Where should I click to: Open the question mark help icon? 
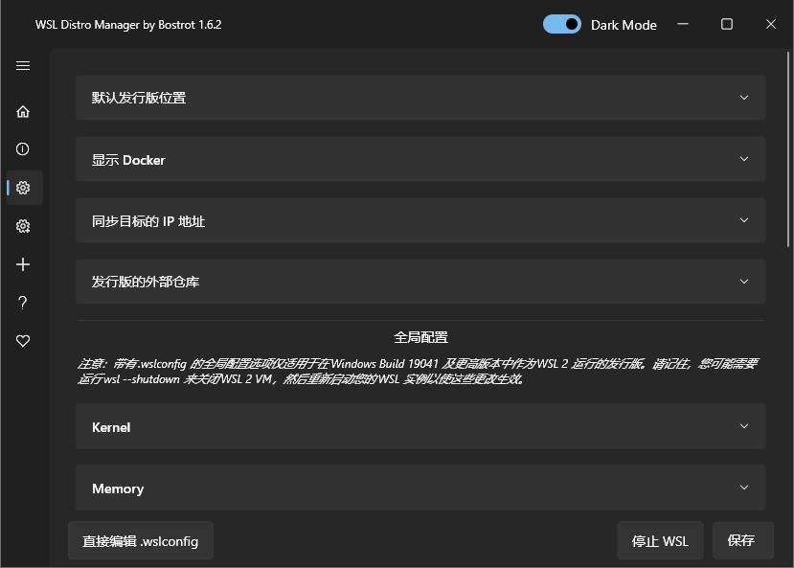click(x=23, y=303)
